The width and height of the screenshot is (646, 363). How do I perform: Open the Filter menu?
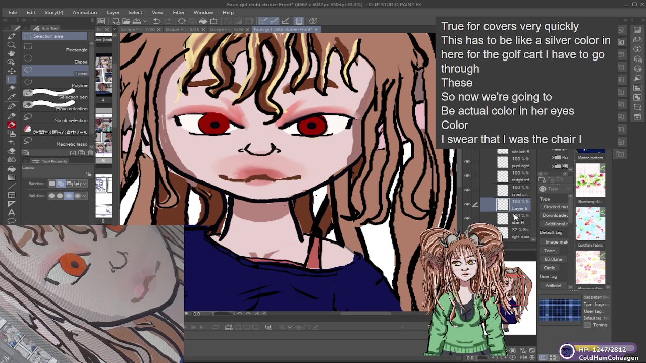179,12
